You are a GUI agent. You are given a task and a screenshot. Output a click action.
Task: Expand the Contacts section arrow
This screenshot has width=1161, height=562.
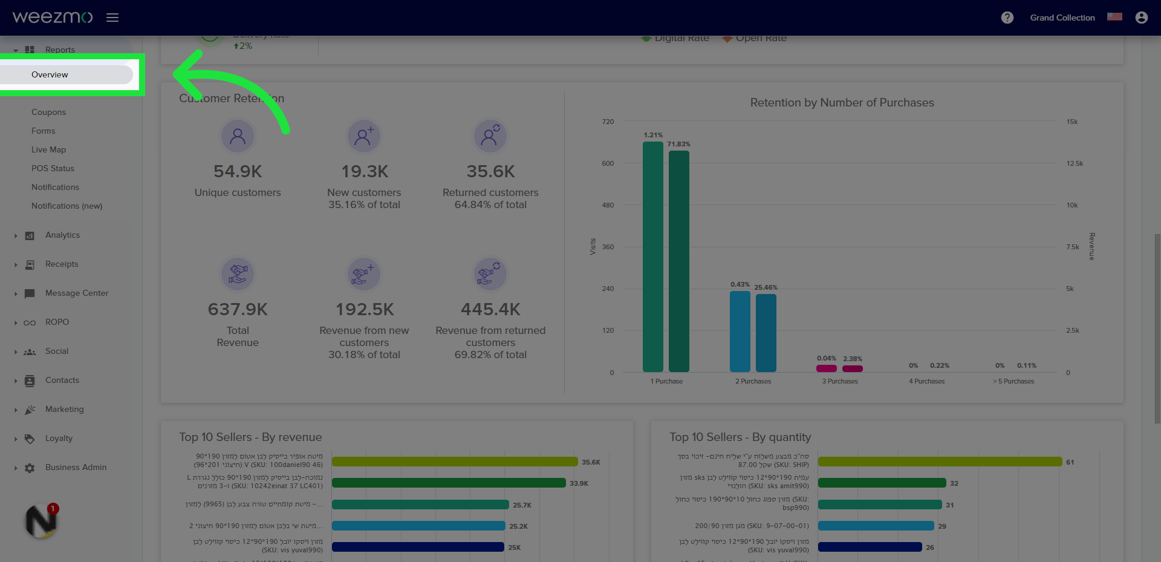16,381
